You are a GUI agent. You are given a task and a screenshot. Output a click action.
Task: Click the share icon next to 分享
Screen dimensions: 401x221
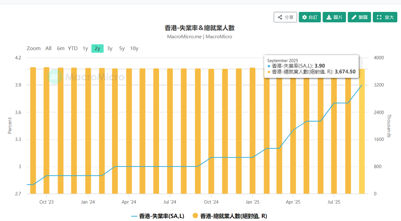click(280, 17)
